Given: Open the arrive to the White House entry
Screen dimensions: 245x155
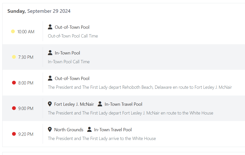Looking at the screenshot, I should [x=102, y=138].
